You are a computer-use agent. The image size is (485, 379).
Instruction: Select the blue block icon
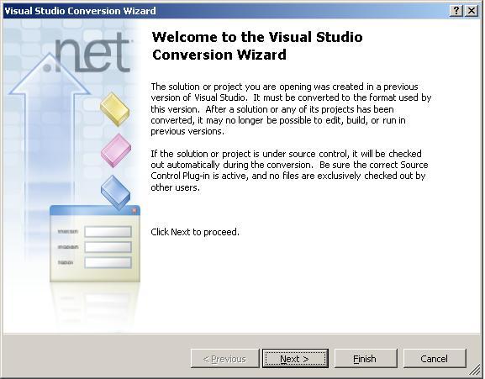click(x=115, y=192)
